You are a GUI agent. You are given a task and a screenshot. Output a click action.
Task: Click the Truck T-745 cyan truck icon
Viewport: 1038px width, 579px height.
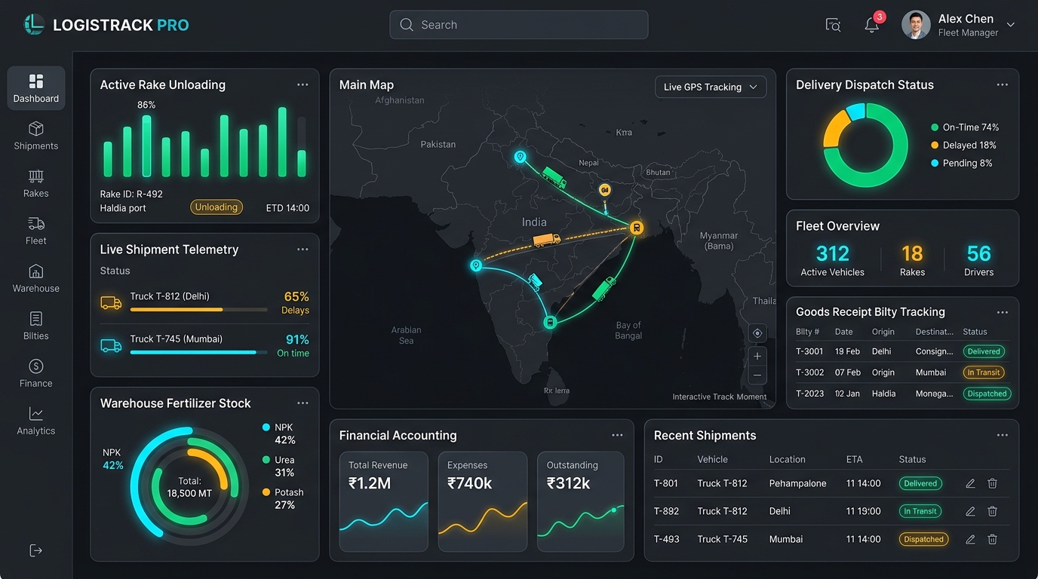[111, 345]
